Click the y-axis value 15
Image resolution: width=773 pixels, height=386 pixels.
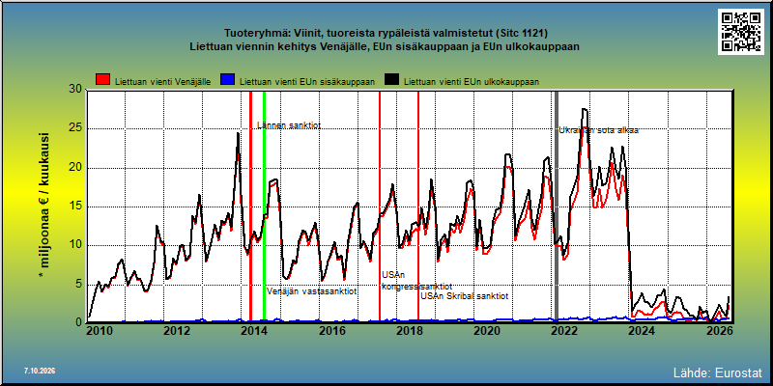[x=75, y=207]
